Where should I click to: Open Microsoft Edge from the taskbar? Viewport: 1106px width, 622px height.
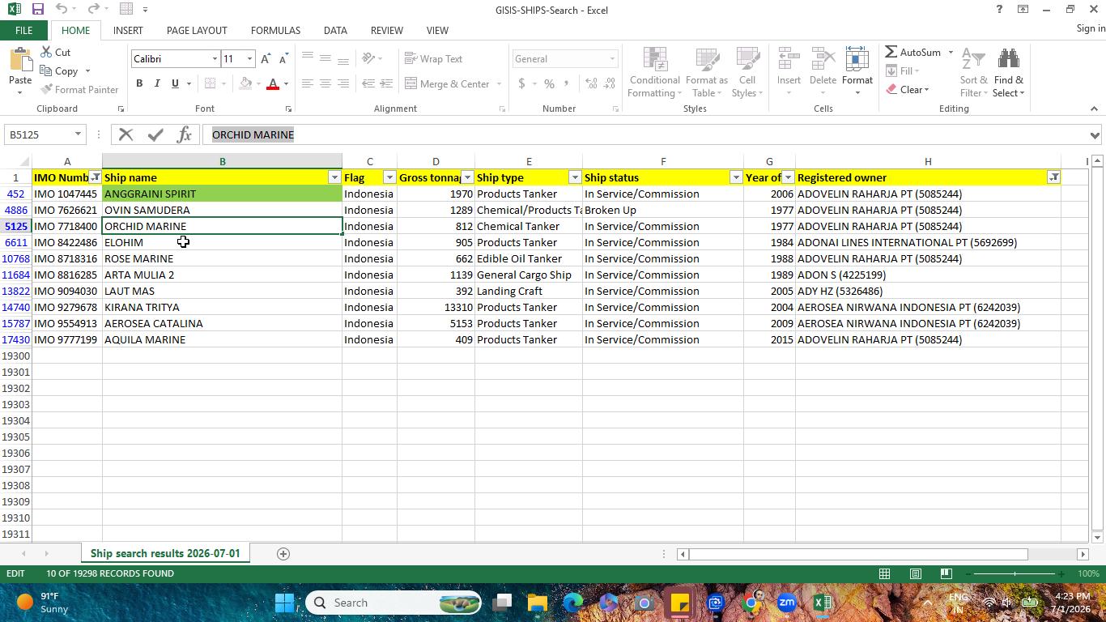coord(573,603)
